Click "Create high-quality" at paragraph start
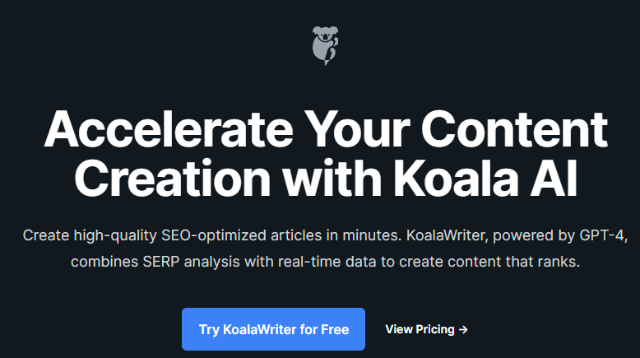640x358 pixels. coord(90,235)
